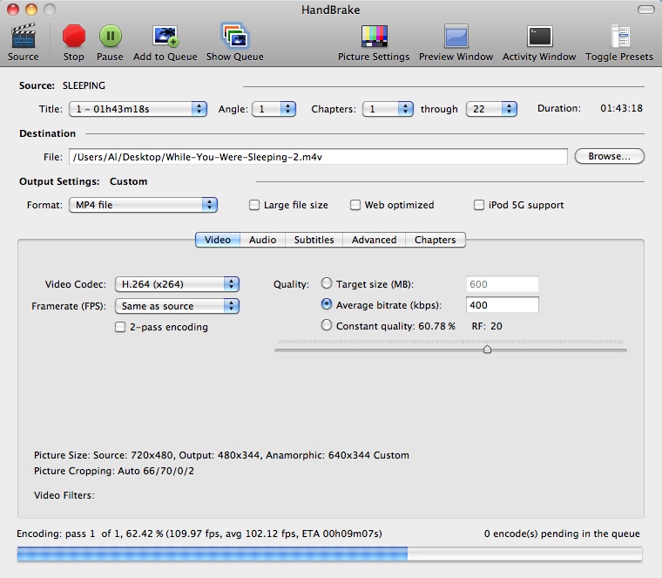Switch to the Advanced tab
Image resolution: width=662 pixels, height=578 pixels.
pyautogui.click(x=374, y=240)
